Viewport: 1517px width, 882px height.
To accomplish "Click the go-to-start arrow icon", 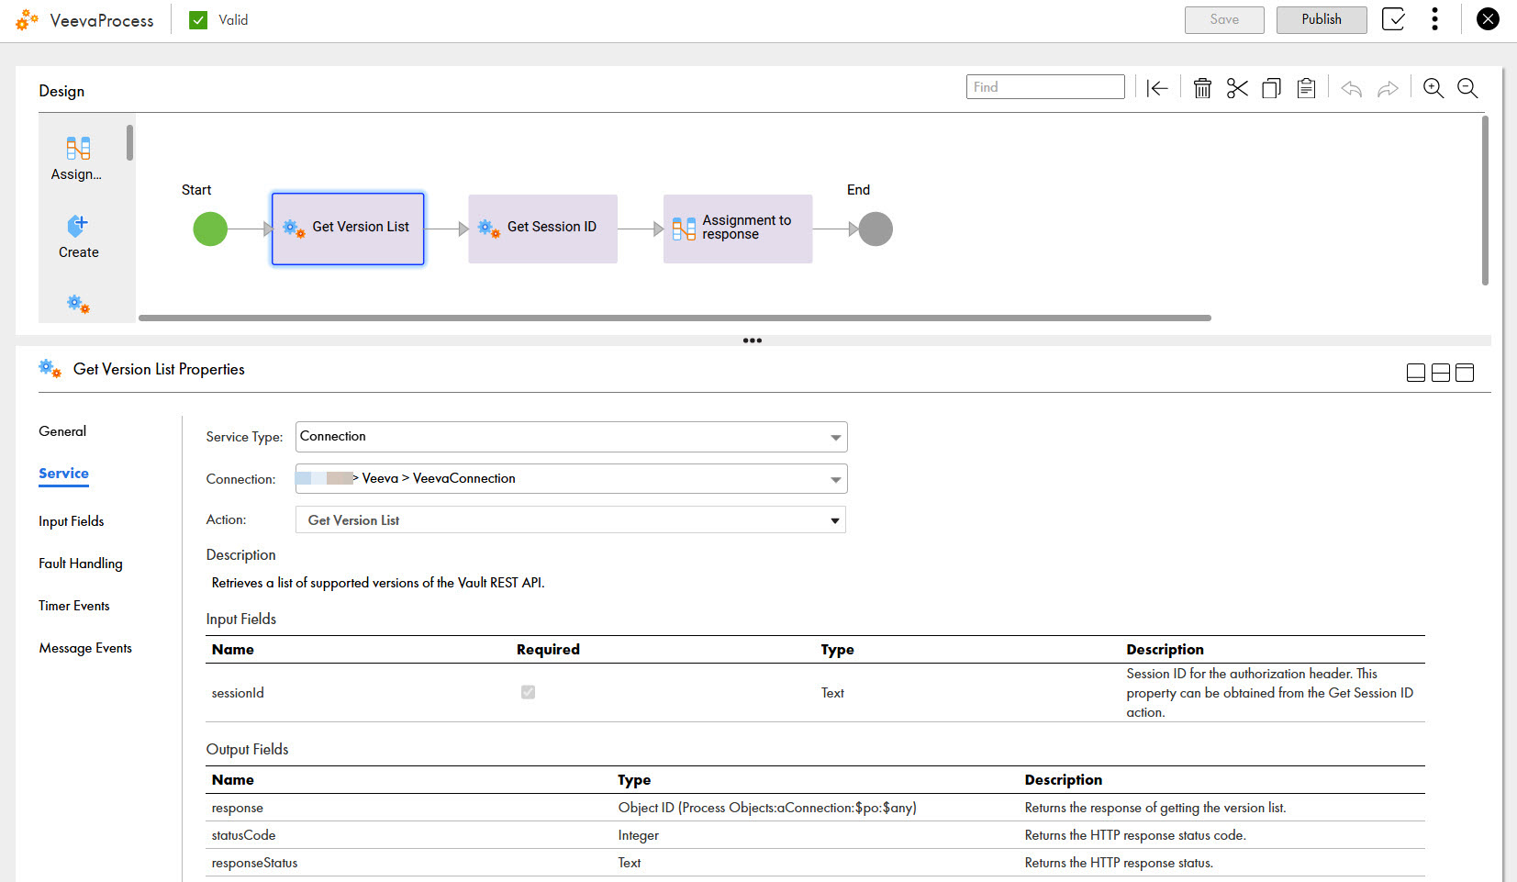I will (x=1156, y=88).
